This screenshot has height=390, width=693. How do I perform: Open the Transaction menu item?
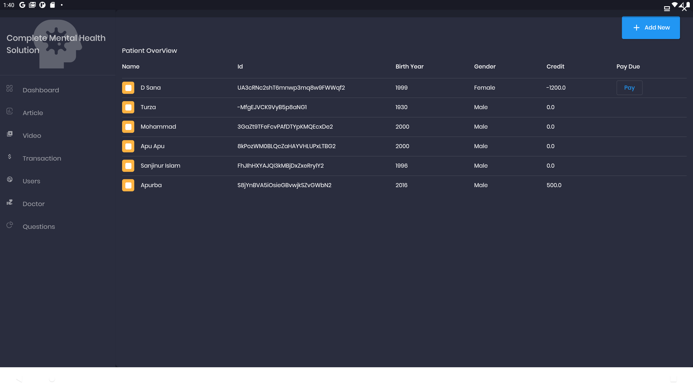pyautogui.click(x=42, y=158)
